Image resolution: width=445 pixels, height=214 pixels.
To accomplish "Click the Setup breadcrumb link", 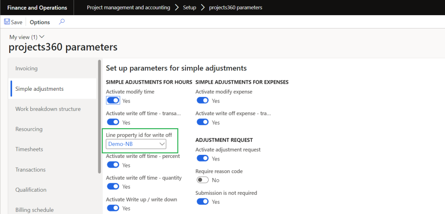I will click(190, 8).
